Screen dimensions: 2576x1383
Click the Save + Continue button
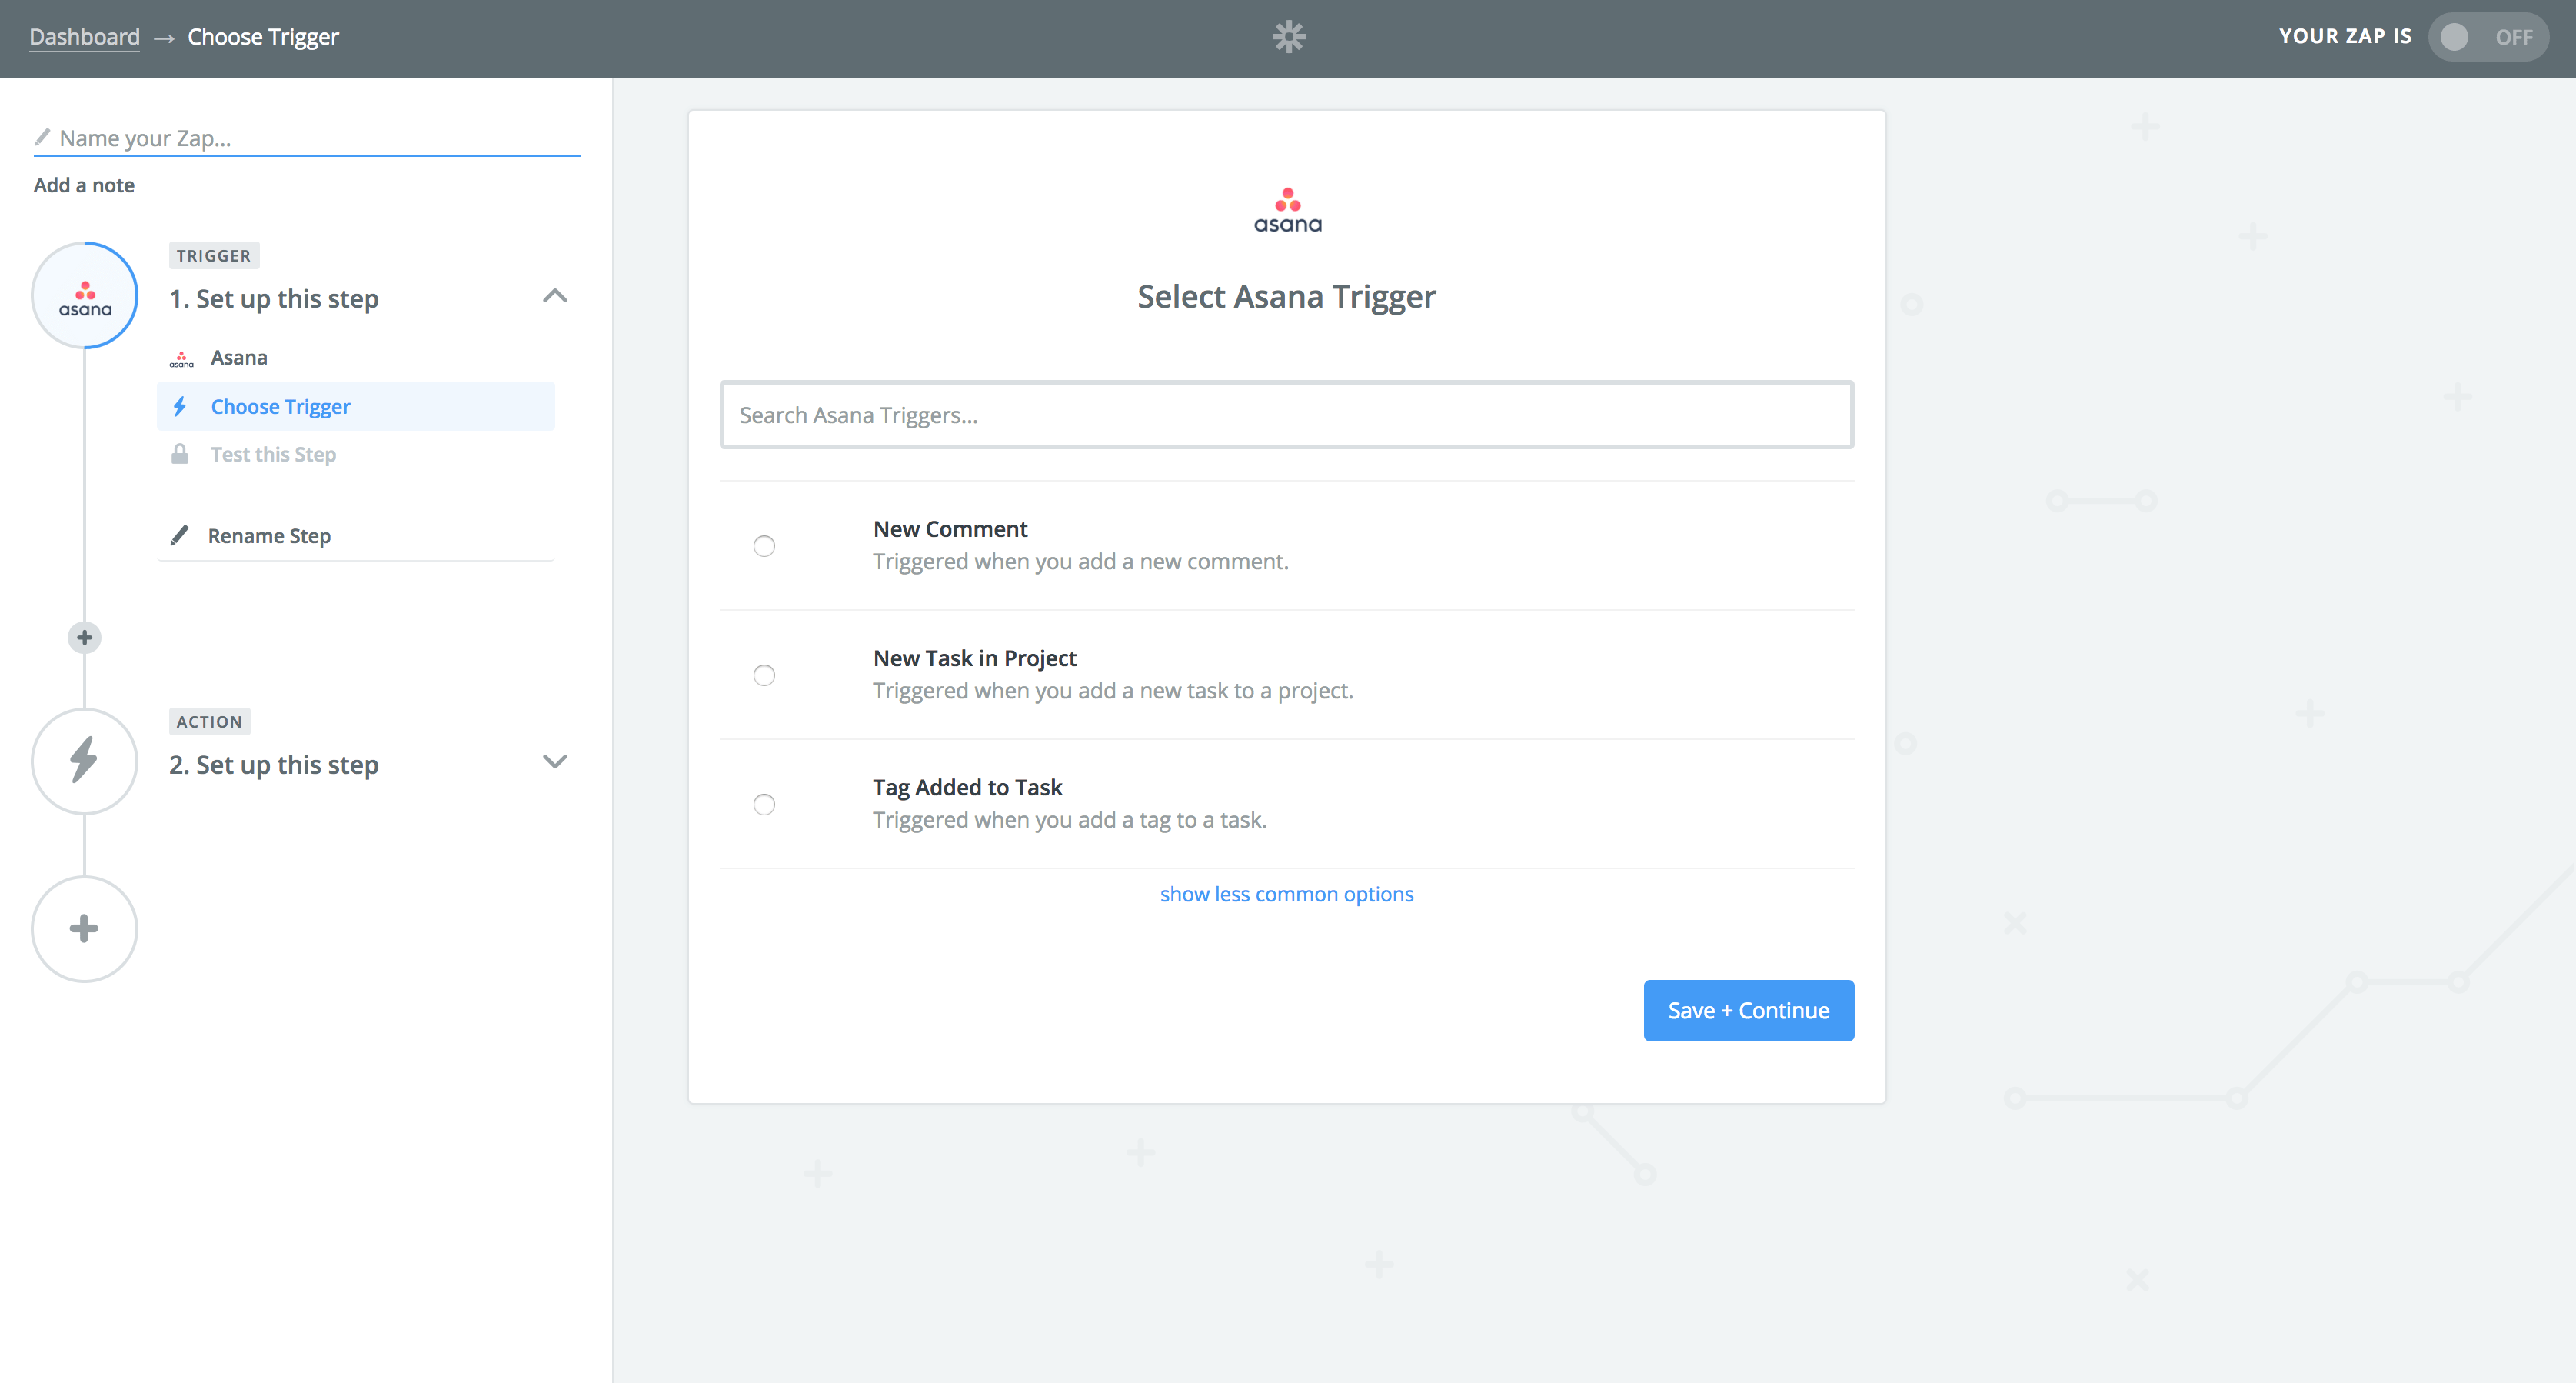point(1748,1010)
